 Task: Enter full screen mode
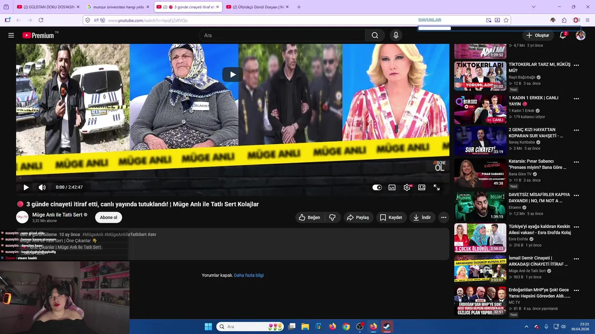[436, 187]
